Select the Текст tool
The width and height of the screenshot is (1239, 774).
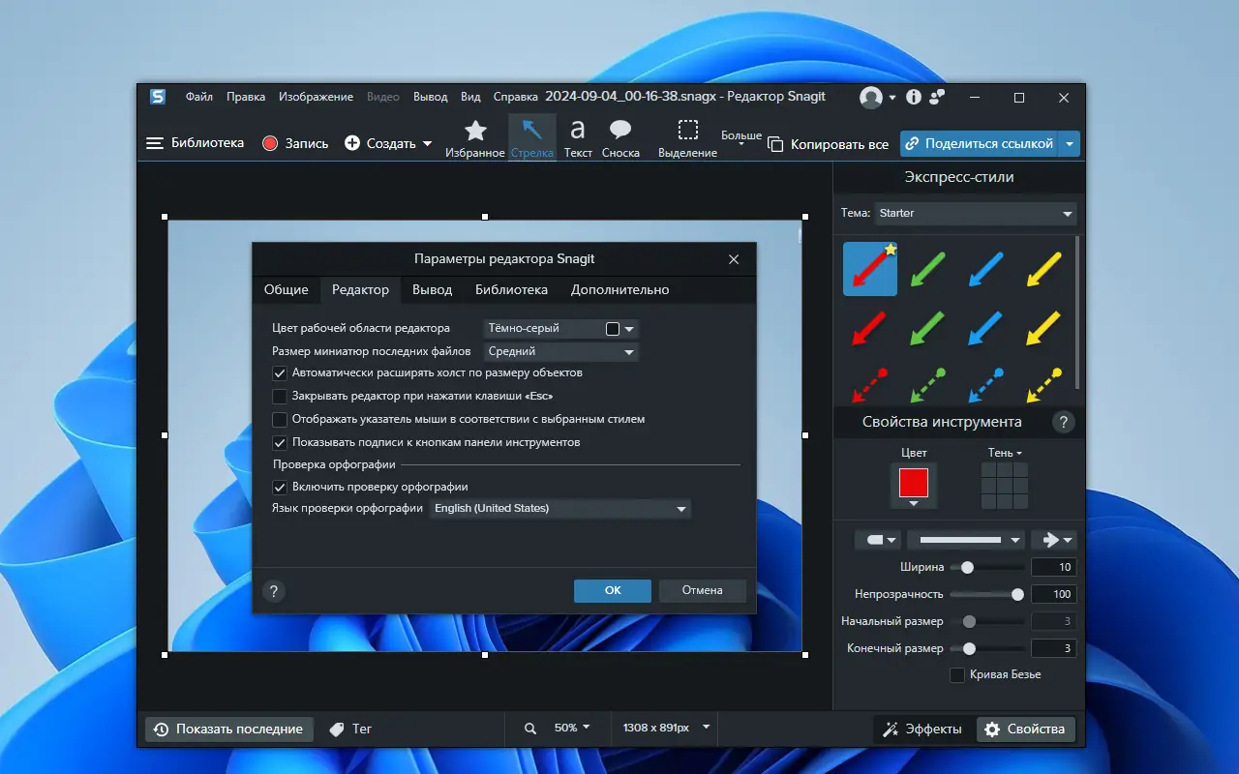click(x=578, y=137)
